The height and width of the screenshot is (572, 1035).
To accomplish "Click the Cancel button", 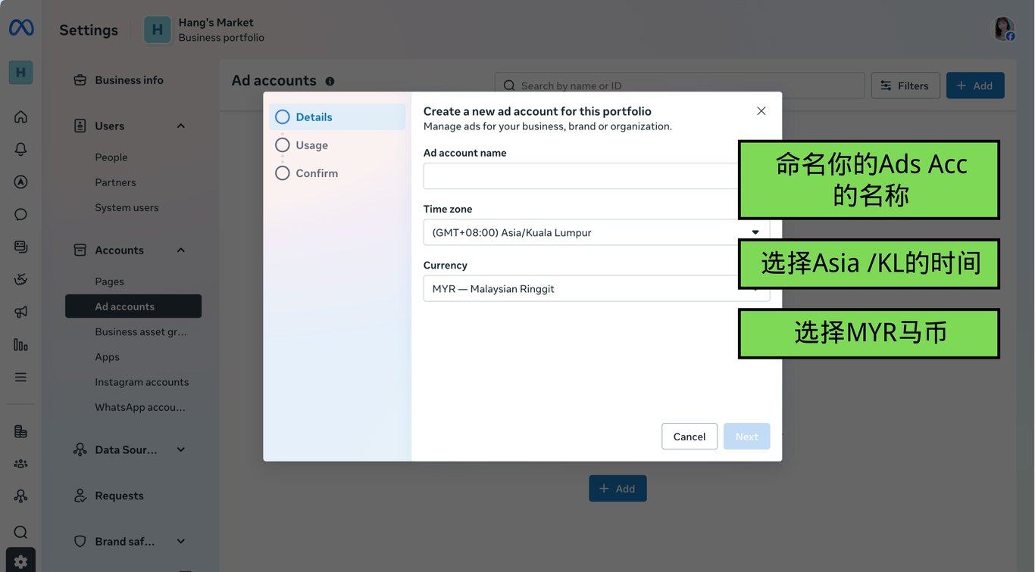I will click(x=689, y=436).
